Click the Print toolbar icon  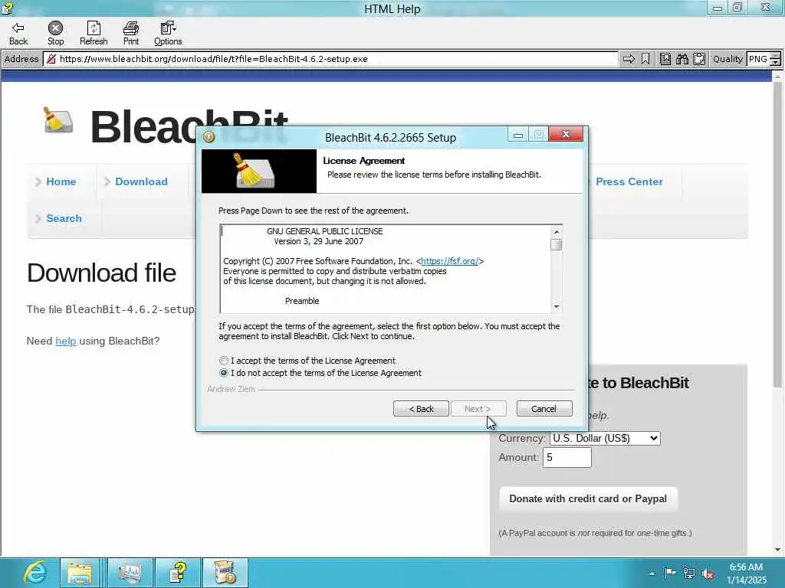(130, 28)
